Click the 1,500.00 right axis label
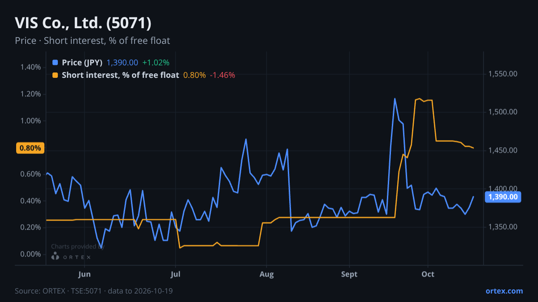This screenshot has height=302, width=538. click(502, 112)
